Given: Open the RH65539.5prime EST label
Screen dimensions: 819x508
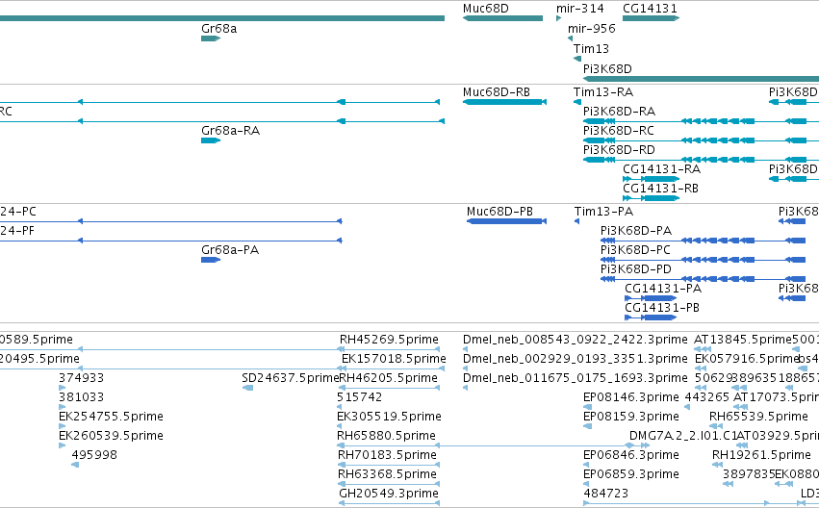Looking at the screenshot, I should pos(758,417).
